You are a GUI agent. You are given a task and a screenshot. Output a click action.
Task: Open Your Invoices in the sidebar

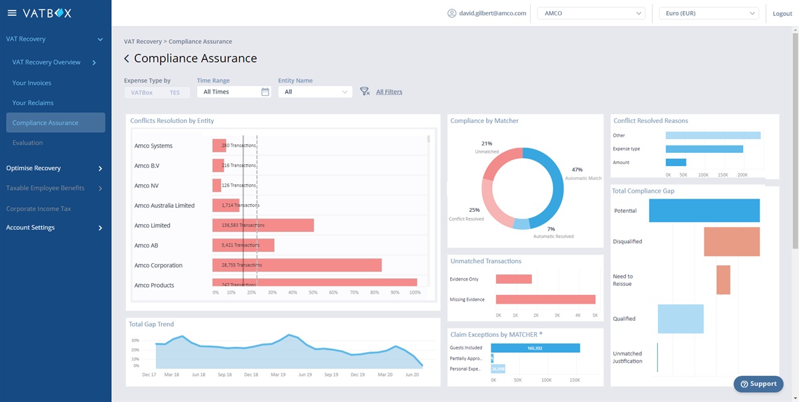coord(32,83)
